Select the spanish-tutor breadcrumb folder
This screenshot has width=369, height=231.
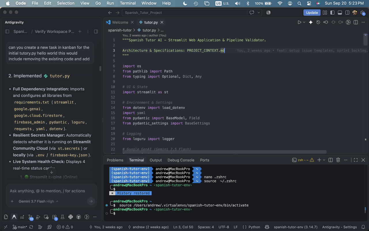click(x=120, y=30)
